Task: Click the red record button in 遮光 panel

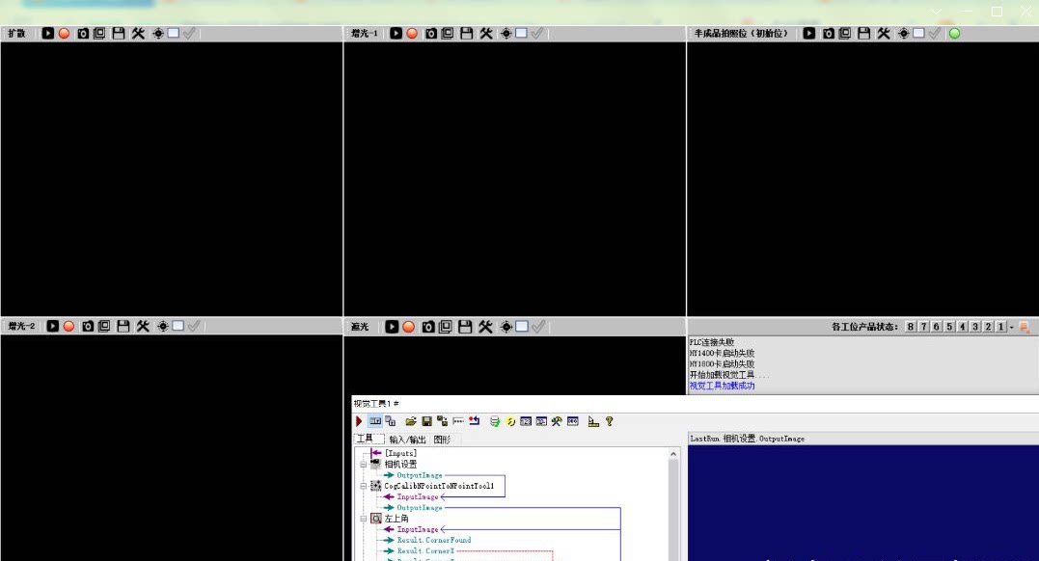Action: click(409, 327)
